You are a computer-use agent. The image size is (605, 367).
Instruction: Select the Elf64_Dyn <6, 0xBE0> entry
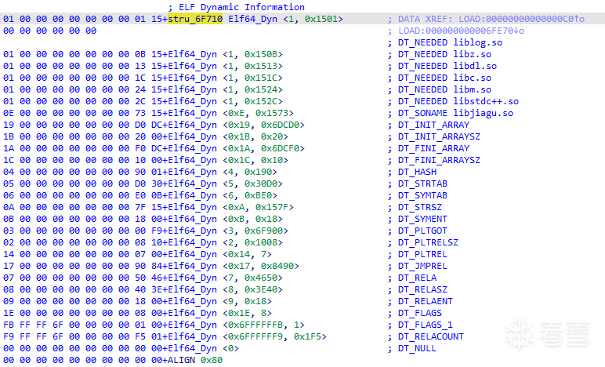pyautogui.click(x=223, y=196)
